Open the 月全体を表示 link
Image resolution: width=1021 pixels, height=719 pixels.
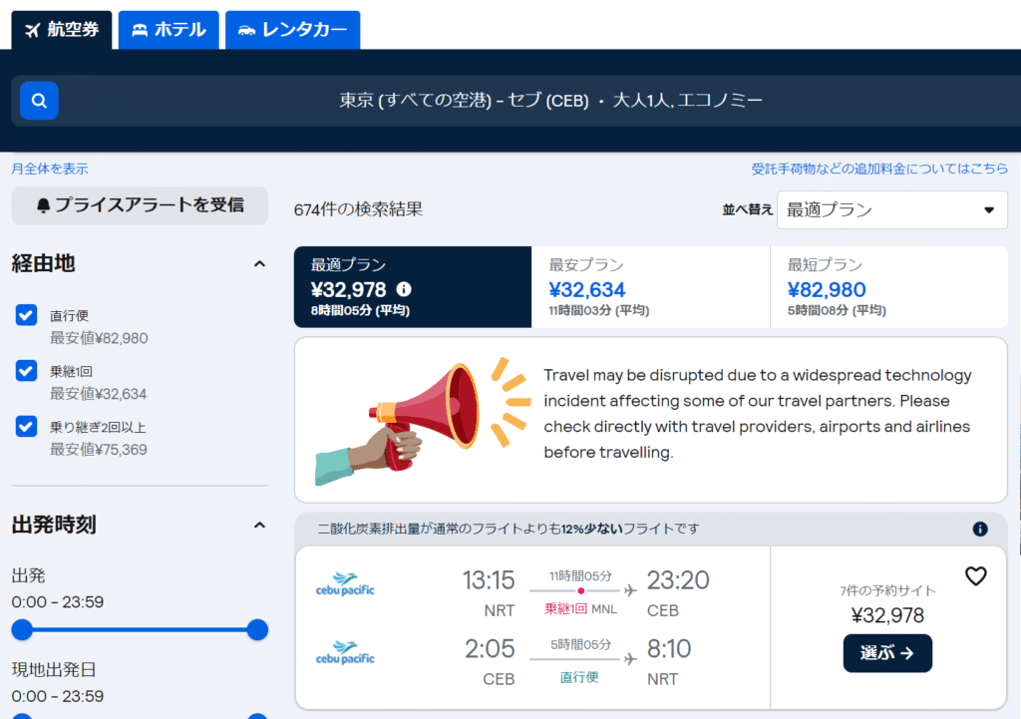50,169
